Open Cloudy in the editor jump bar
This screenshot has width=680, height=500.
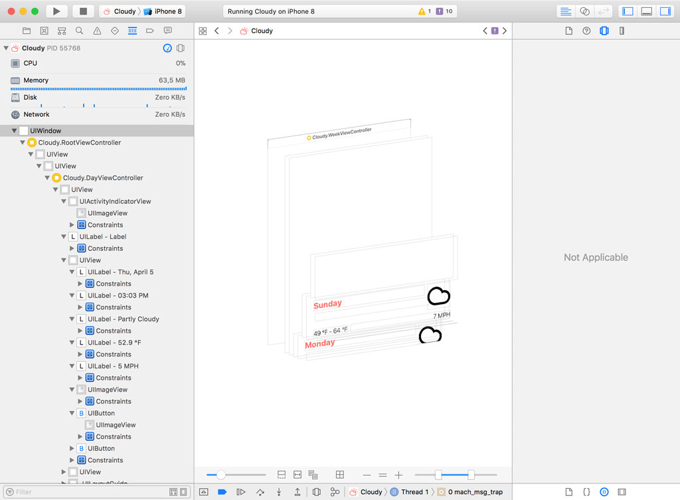[258, 31]
